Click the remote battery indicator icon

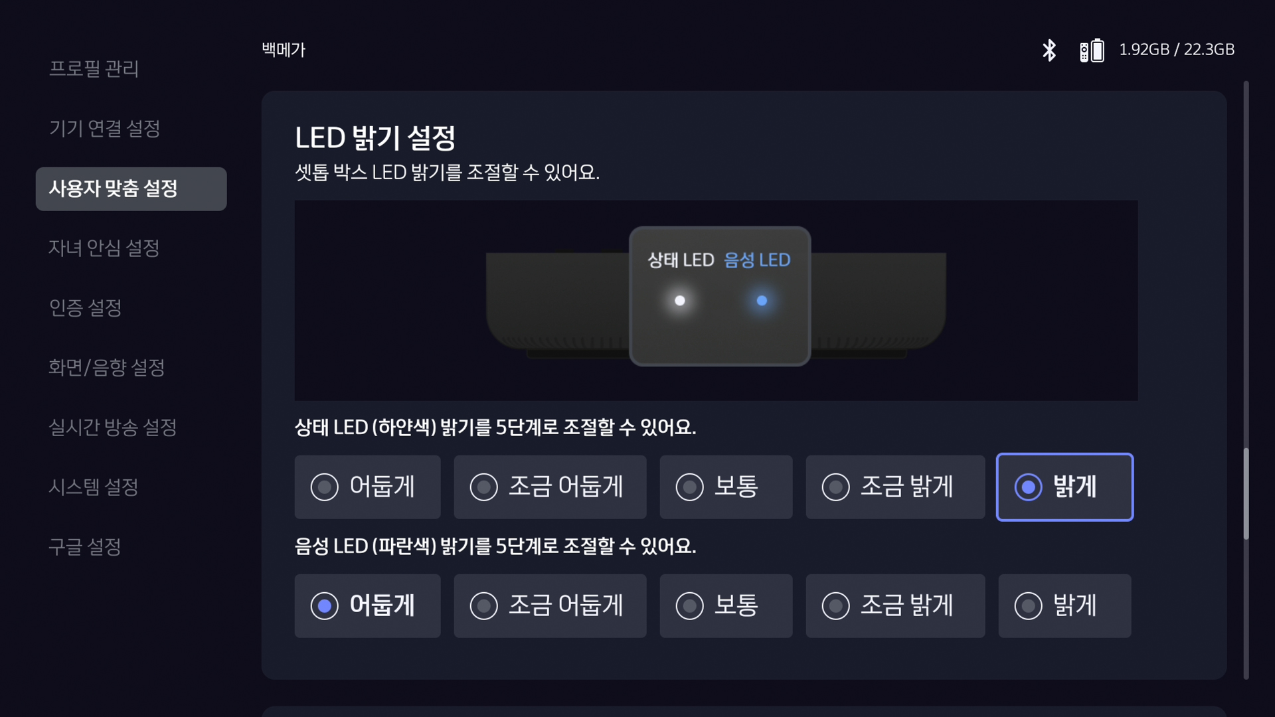click(x=1091, y=49)
